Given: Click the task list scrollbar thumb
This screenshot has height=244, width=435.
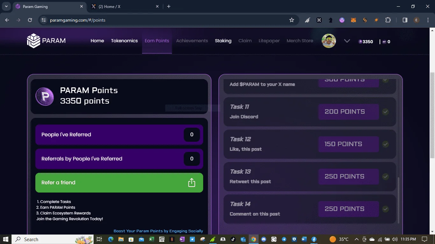Looking at the screenshot, I should pos(398,200).
